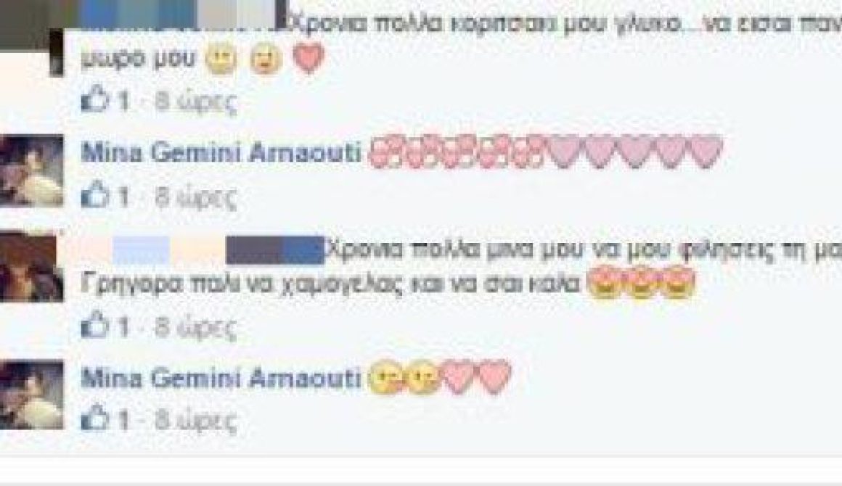Click Mina's profile picture beside the bottom comment

[x=32, y=395]
